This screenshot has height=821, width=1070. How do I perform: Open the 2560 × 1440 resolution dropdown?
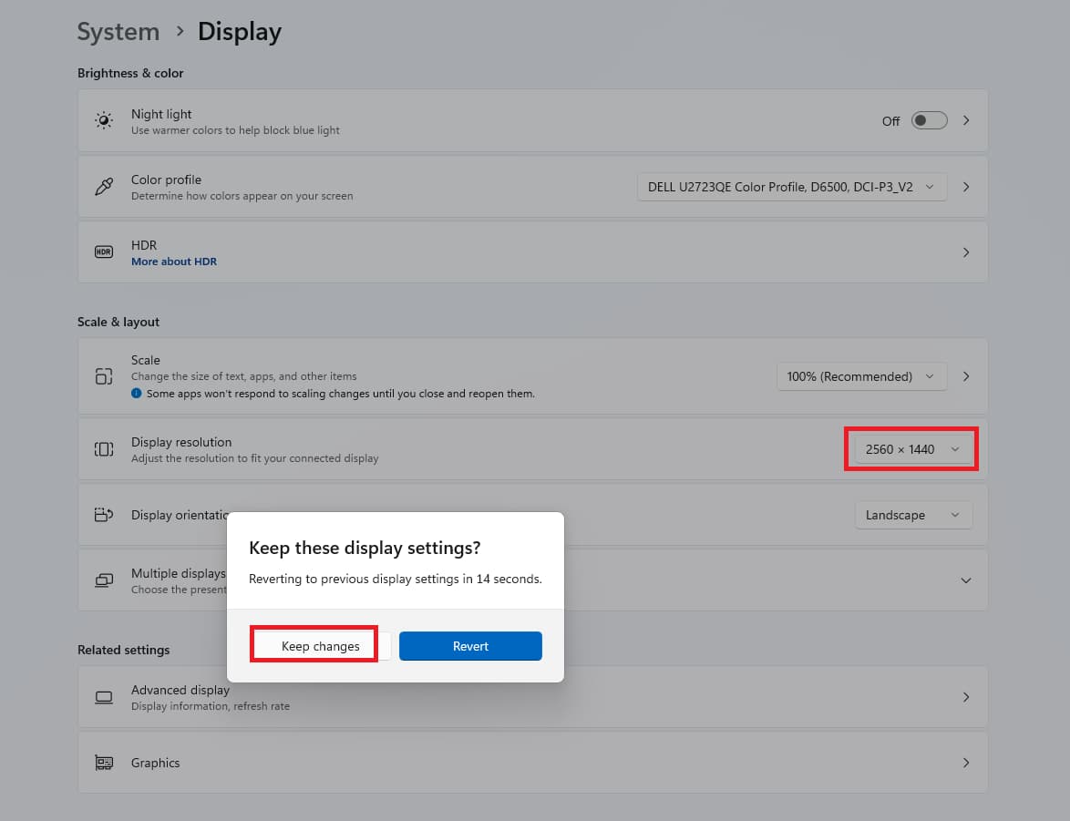pos(913,449)
